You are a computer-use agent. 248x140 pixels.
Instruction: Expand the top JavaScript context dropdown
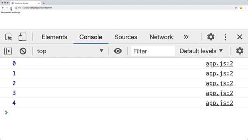coord(70,51)
